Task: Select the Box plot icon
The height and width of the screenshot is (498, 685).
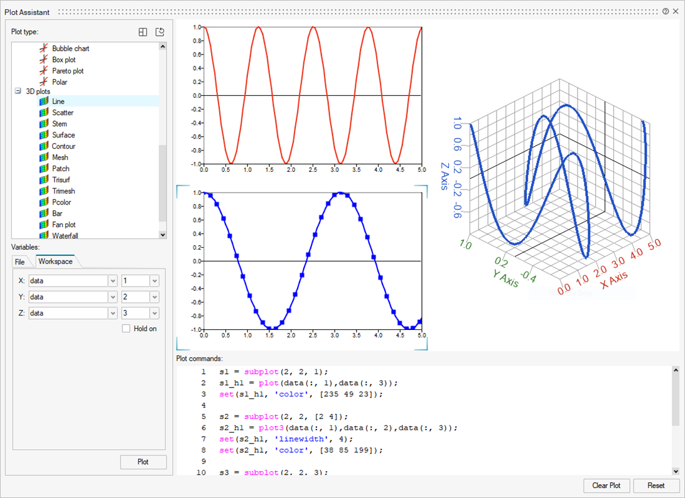Action: pyautogui.click(x=43, y=60)
